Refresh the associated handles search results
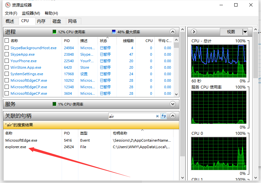The height and width of the screenshot is (183, 261). click(x=164, y=116)
